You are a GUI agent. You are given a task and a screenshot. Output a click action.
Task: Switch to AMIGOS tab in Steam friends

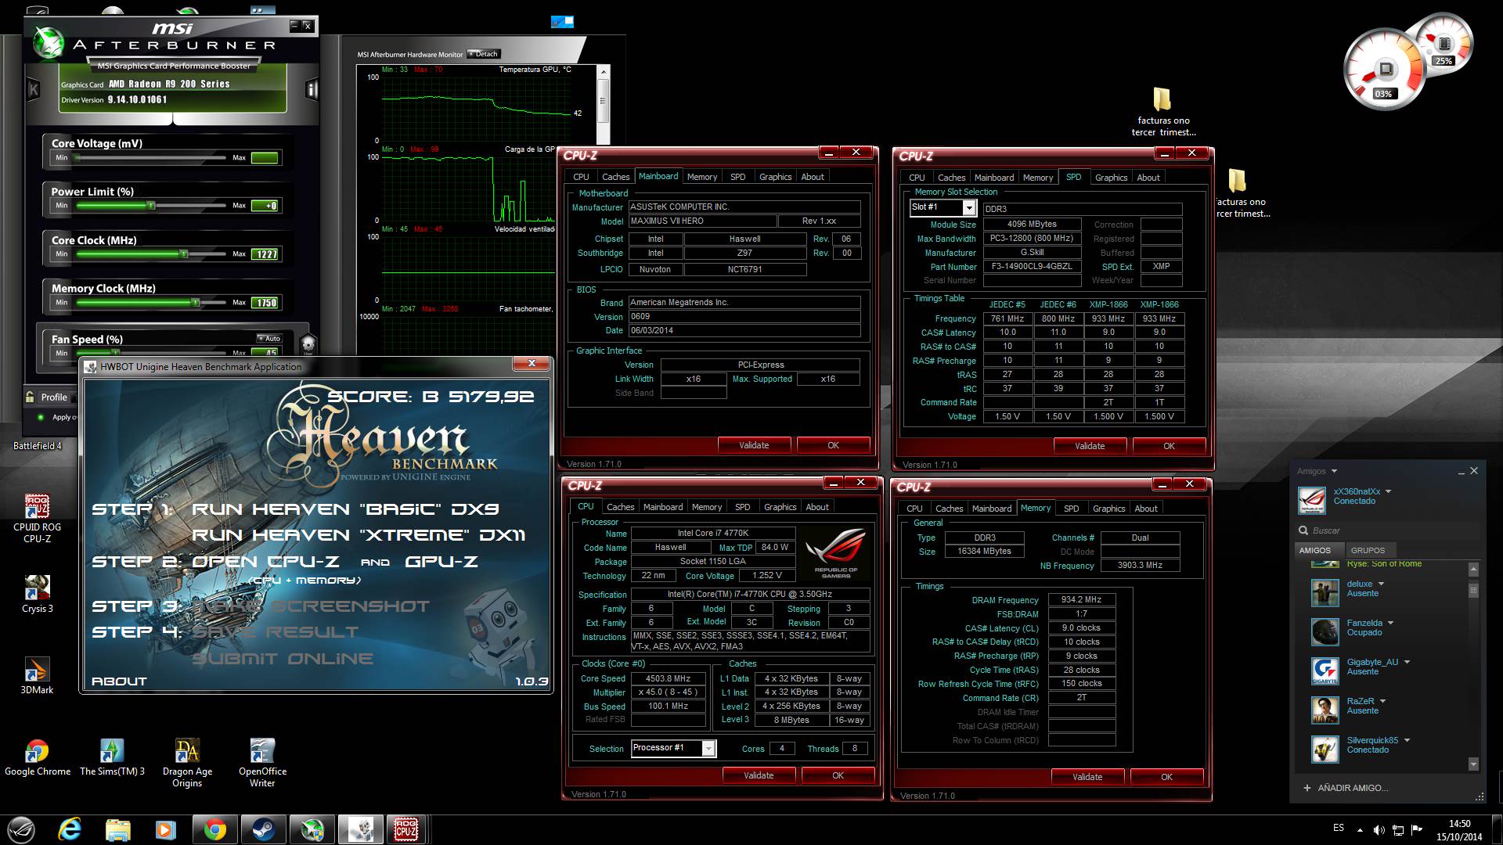coord(1315,550)
